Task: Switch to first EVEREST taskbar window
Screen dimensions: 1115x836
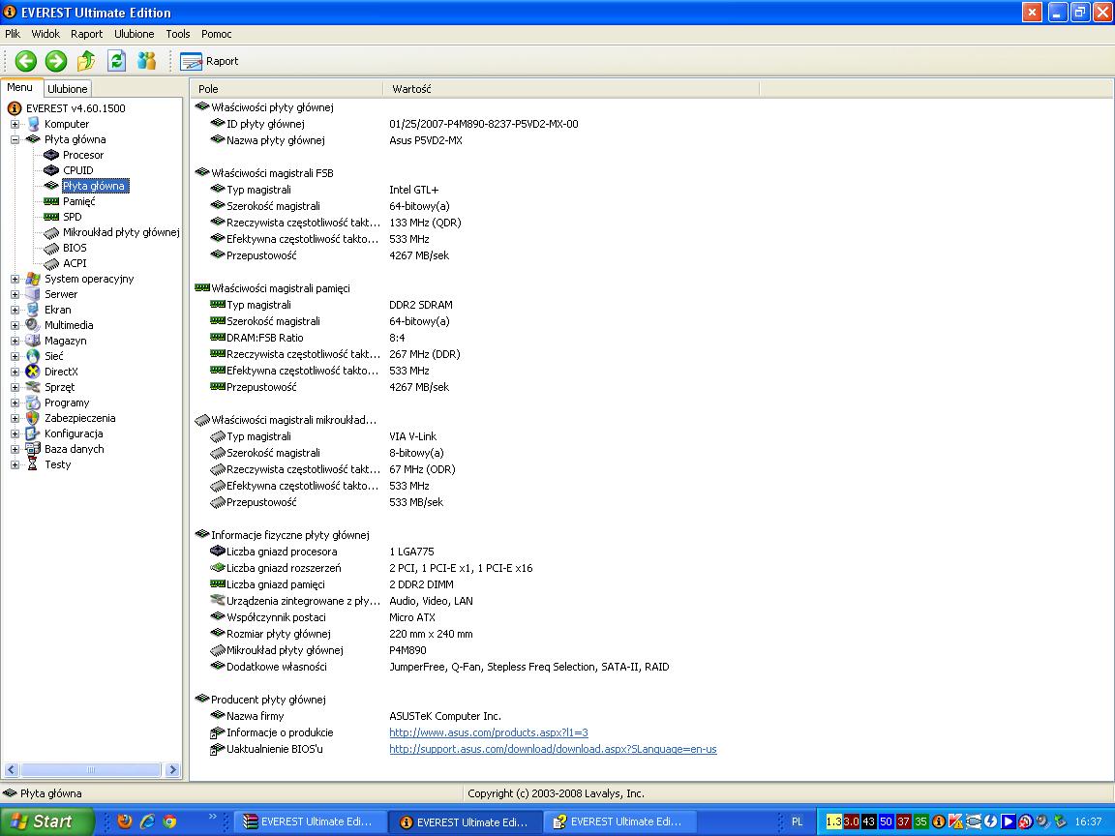Action: (311, 821)
